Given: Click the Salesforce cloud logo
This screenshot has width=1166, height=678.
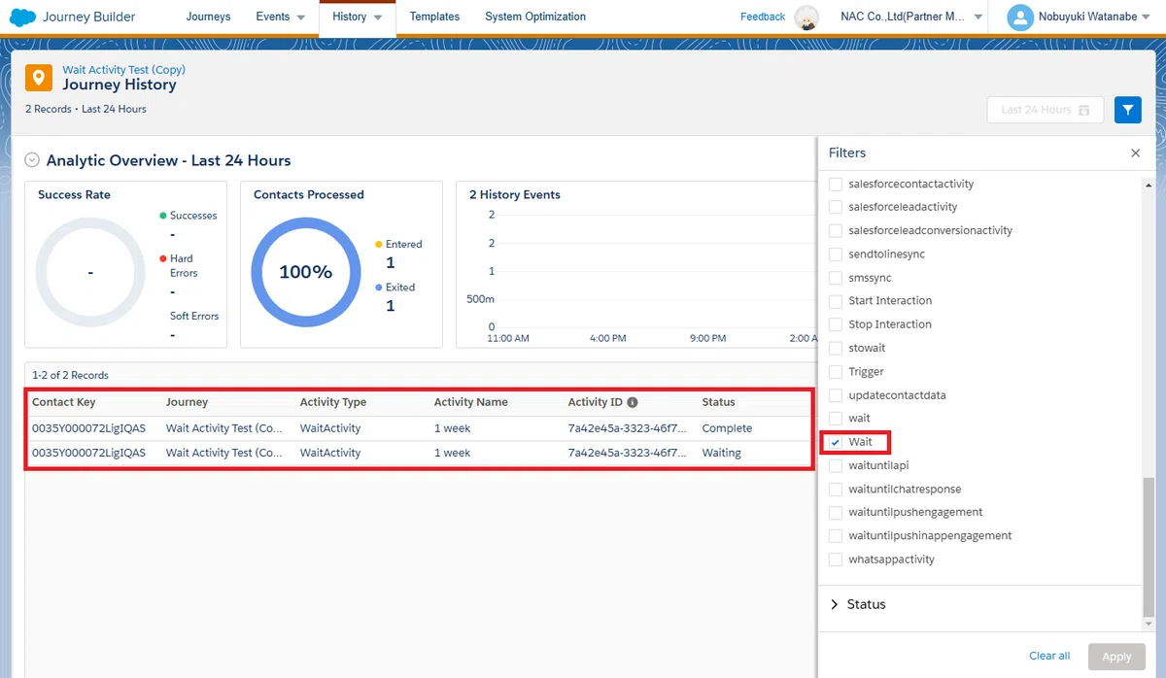Looking at the screenshot, I should tap(22, 17).
